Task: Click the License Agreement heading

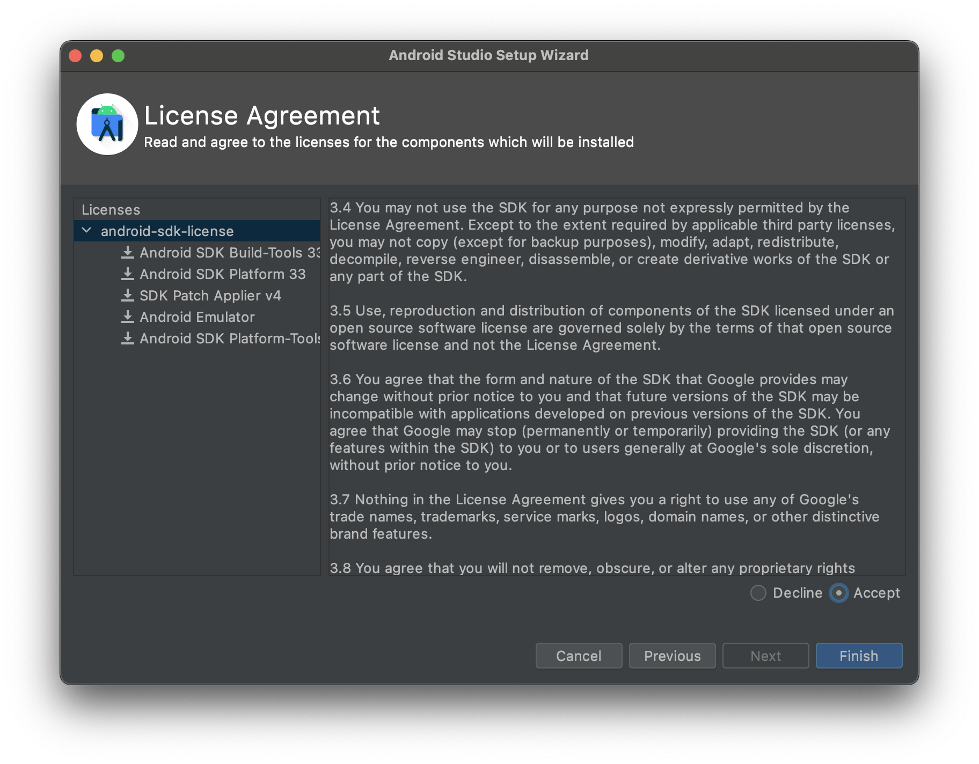Action: click(262, 116)
